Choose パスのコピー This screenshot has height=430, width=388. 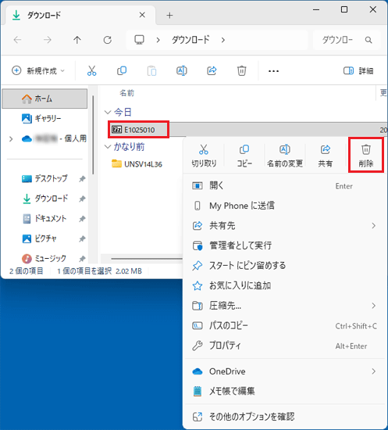[x=285, y=325]
